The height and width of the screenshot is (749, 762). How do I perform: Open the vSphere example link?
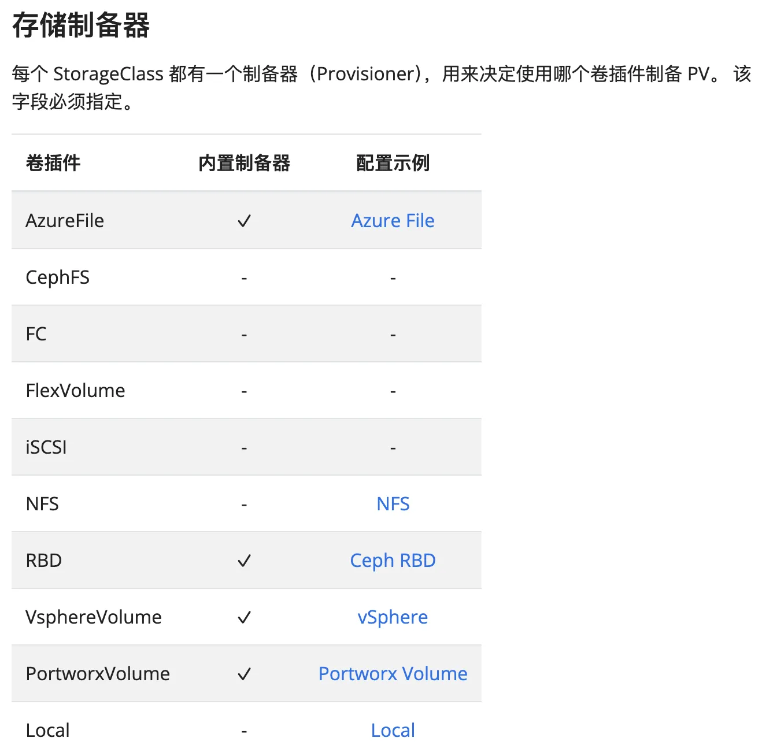point(393,617)
